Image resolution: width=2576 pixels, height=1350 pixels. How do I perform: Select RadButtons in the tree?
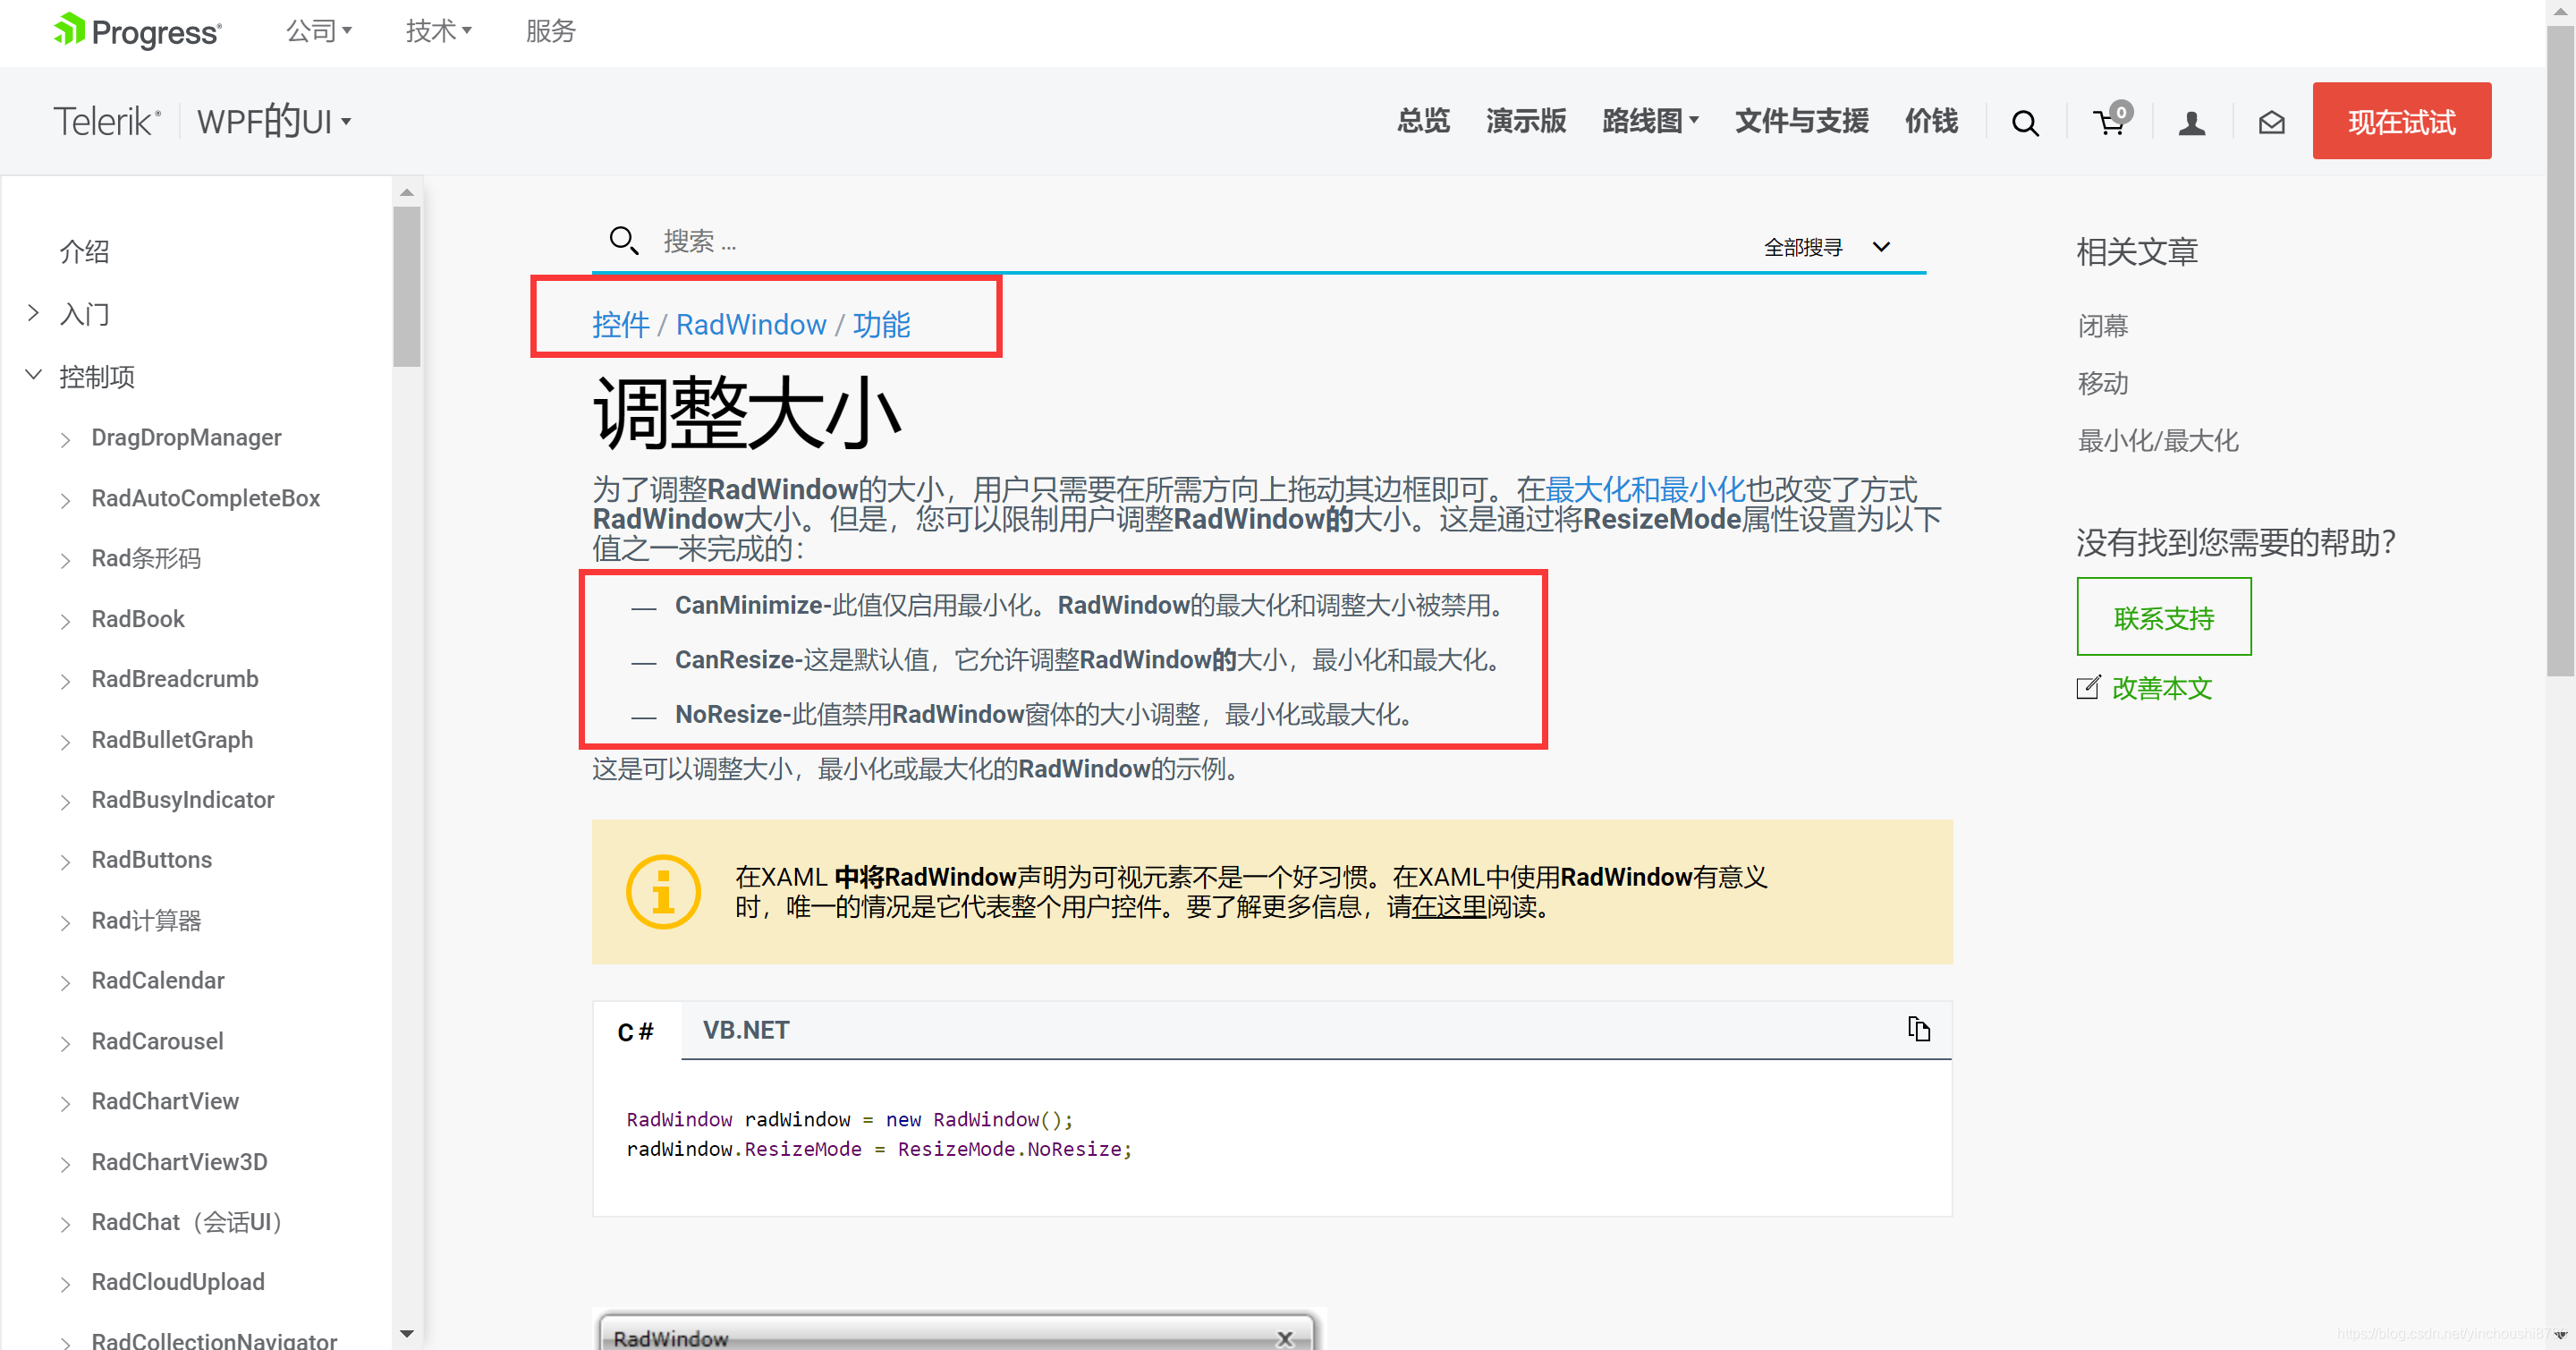pos(151,859)
